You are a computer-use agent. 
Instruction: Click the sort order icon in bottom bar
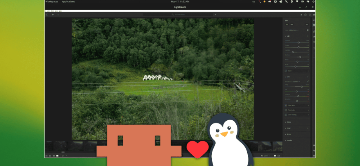(63, 156)
